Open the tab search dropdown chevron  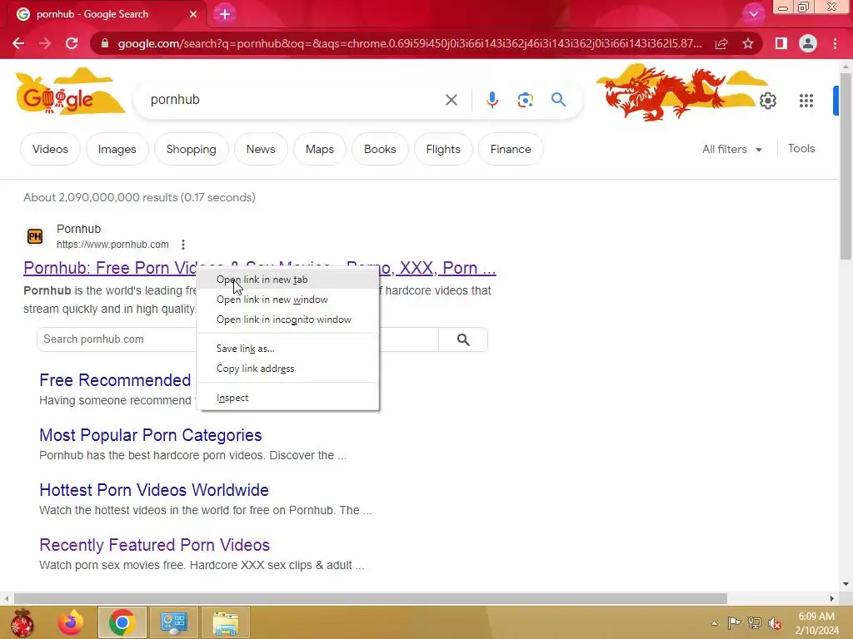tap(753, 14)
